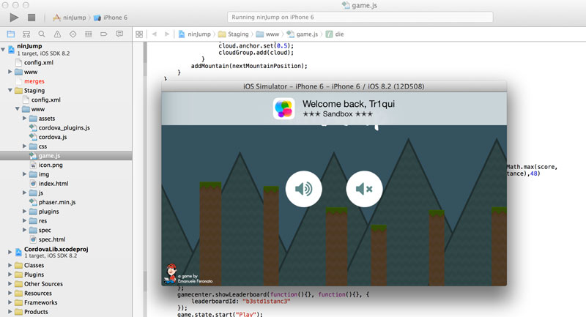
Task: Turn sound on with speaker button
Action: (303, 189)
